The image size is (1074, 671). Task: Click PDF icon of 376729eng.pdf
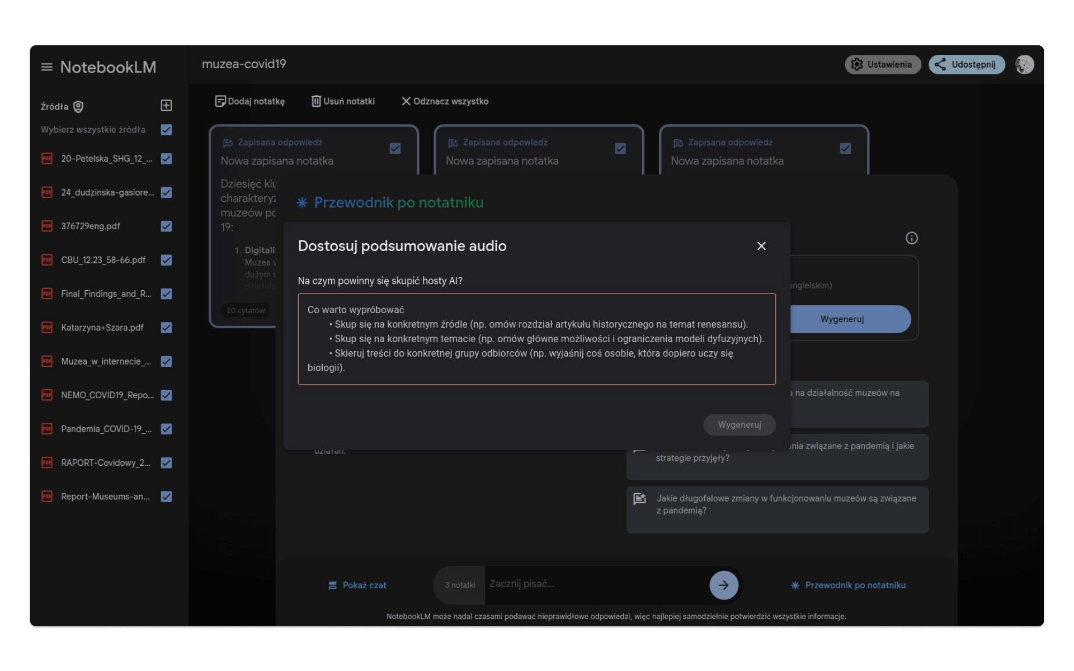(47, 226)
